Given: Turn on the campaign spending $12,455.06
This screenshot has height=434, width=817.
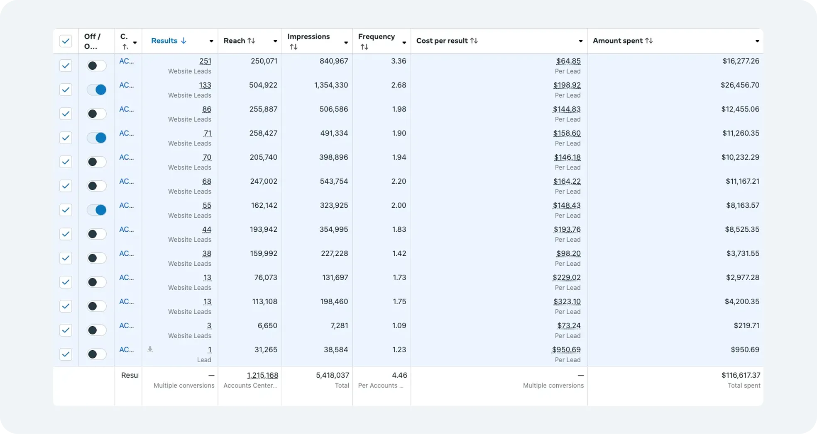Looking at the screenshot, I should [x=96, y=114].
